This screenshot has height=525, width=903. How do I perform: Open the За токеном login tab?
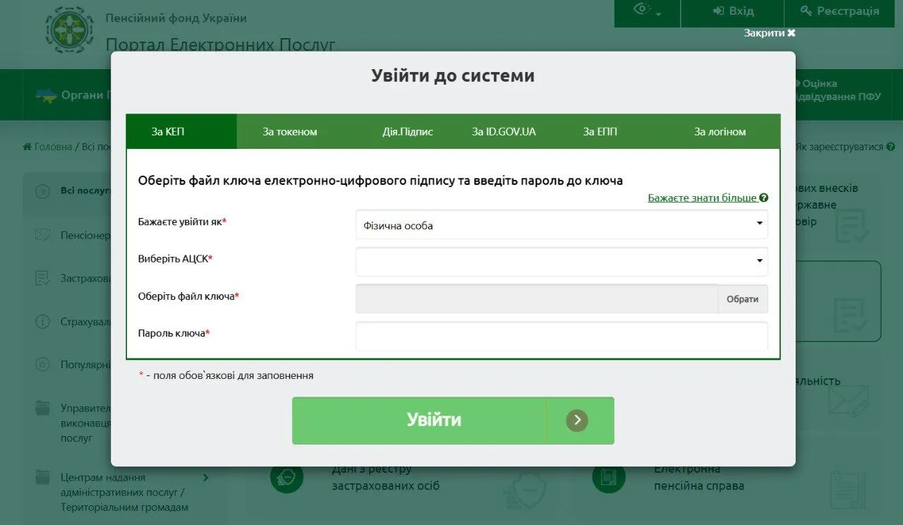coord(289,131)
